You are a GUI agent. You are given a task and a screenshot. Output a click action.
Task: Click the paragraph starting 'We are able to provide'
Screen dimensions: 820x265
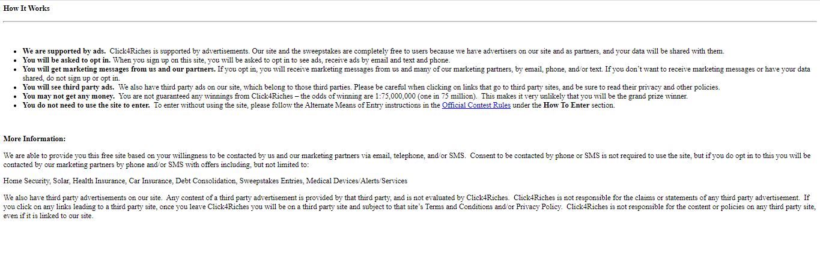(407, 160)
